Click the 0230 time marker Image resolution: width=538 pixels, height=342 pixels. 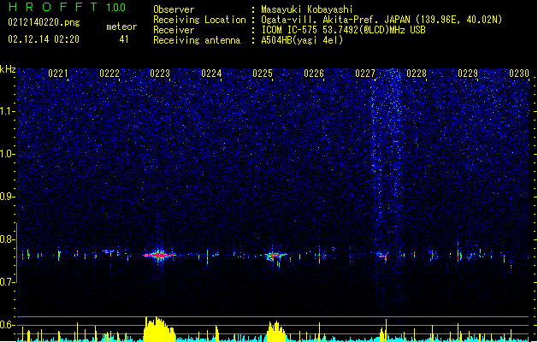(519, 74)
